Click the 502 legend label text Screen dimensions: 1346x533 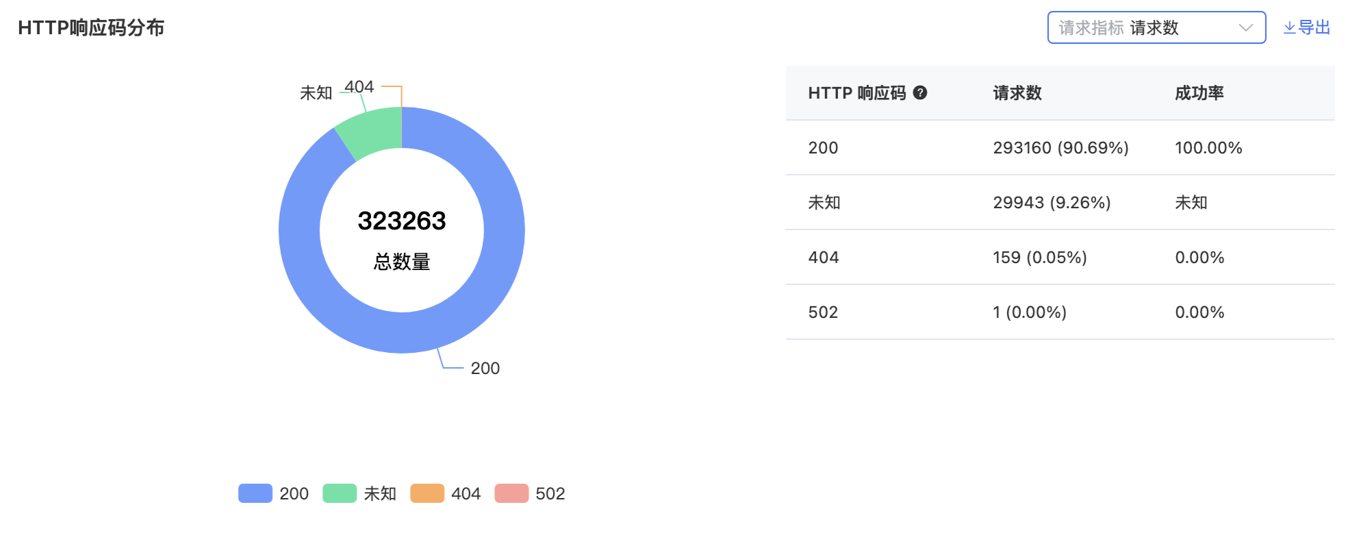550,493
